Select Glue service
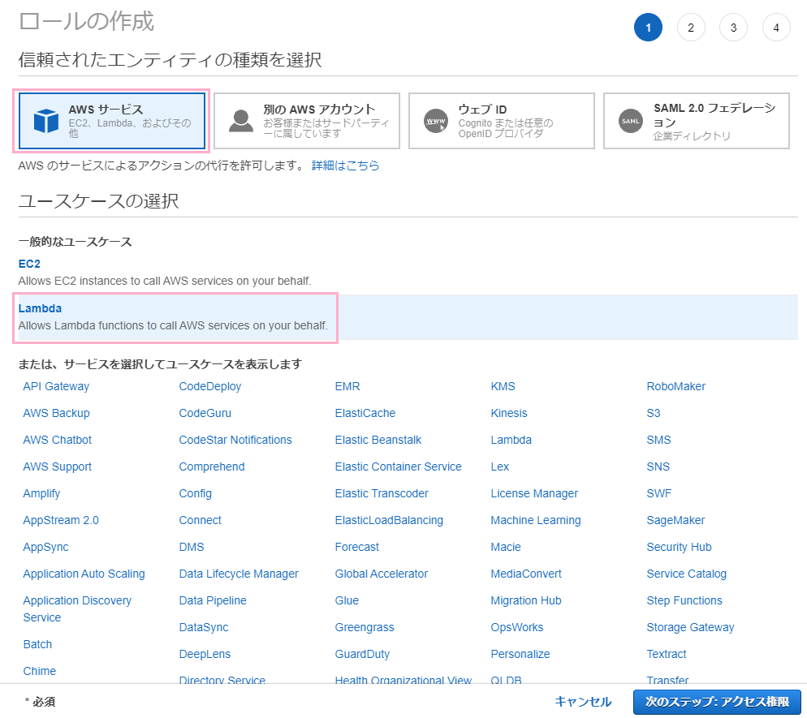This screenshot has height=718, width=807. coord(347,600)
